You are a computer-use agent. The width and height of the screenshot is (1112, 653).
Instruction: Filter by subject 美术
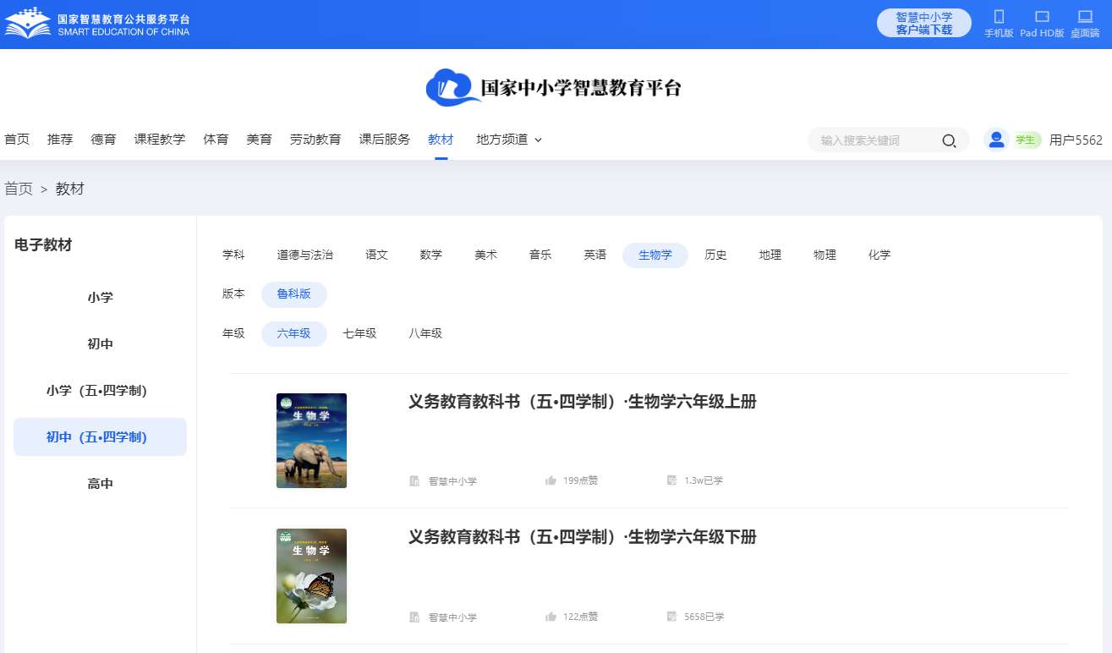tap(486, 255)
